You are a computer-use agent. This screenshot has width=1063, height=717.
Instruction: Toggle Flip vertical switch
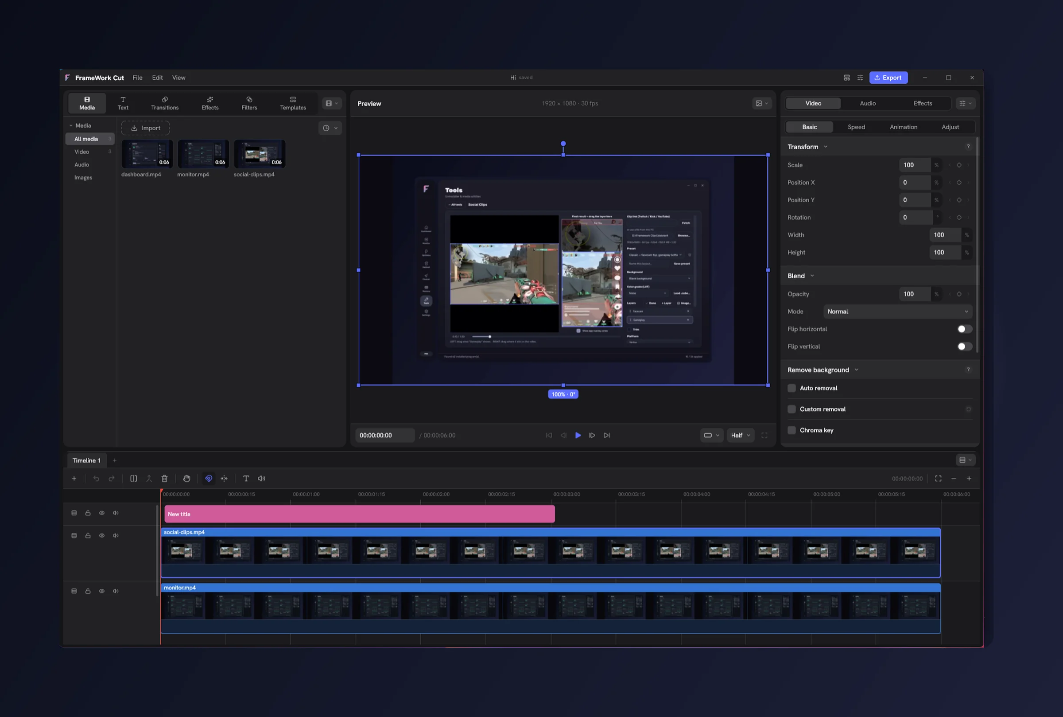(965, 347)
